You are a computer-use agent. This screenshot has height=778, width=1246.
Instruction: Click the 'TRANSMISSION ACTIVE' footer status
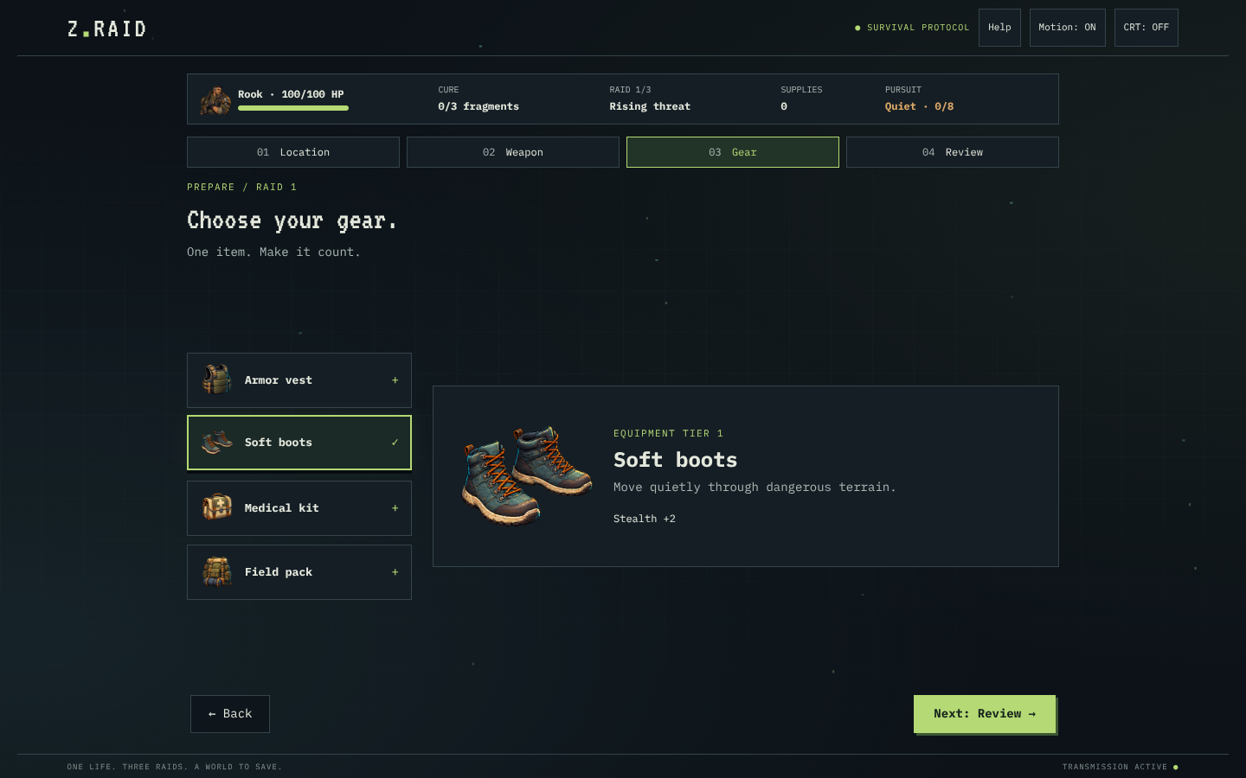click(x=1120, y=767)
